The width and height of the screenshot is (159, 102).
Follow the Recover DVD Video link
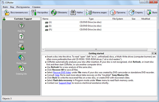tap(62, 72)
